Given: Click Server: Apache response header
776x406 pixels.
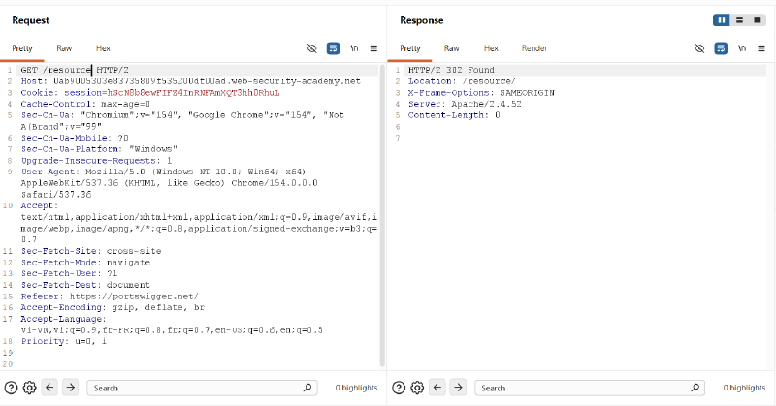Looking at the screenshot, I should (x=465, y=104).
